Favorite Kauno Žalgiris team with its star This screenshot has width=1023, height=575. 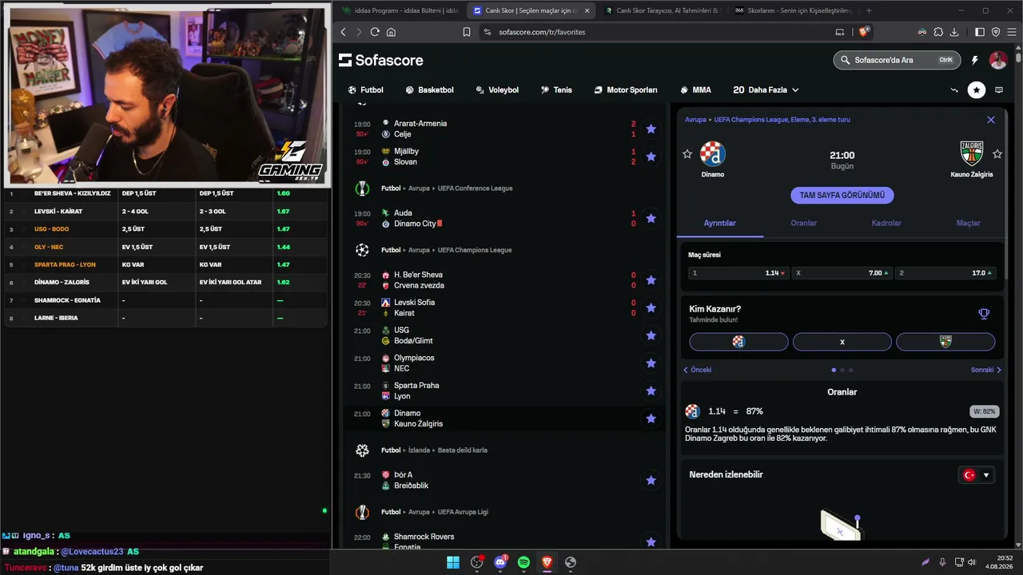coord(997,154)
